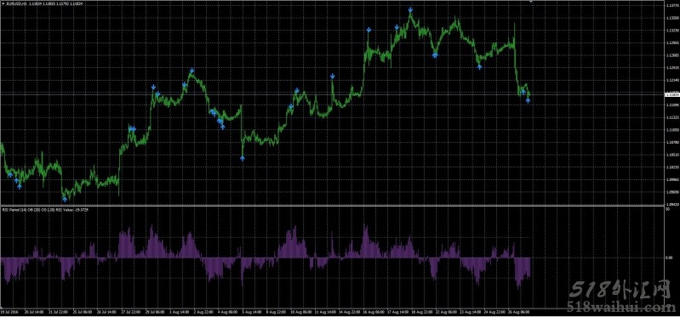The height and width of the screenshot is (317, 680).
Task: Click the chart shift marker on top edge
Action: click(x=531, y=2)
